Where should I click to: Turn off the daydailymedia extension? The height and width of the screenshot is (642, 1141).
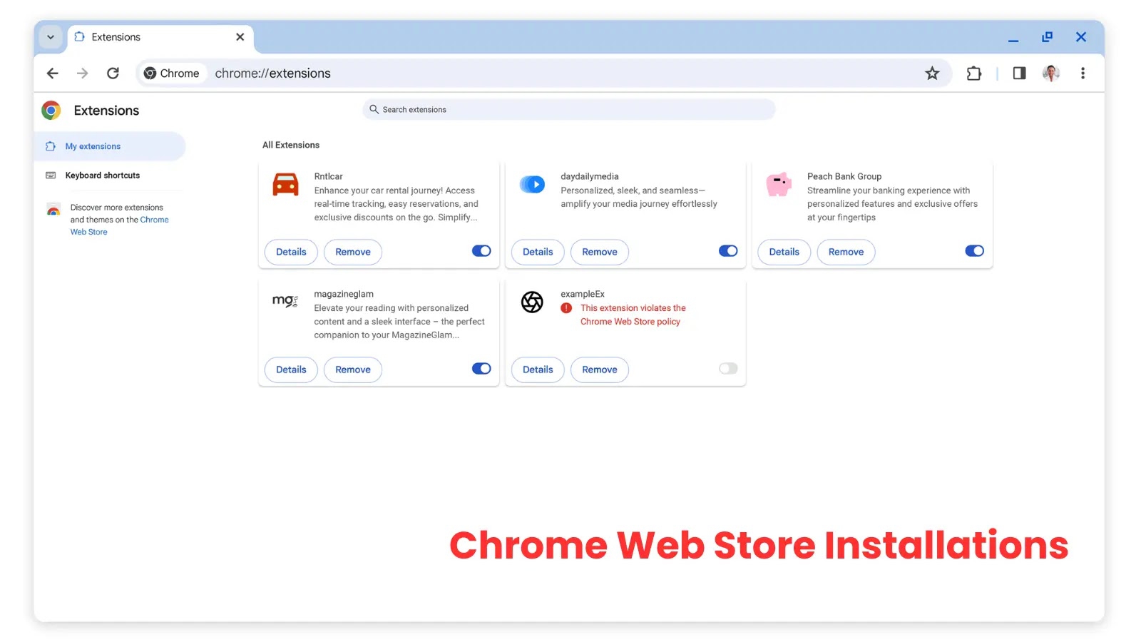click(728, 251)
